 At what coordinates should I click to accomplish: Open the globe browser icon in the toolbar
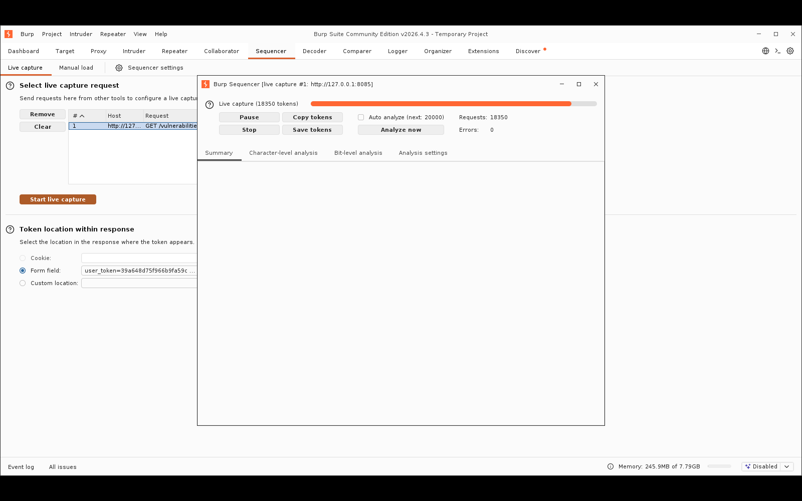(765, 51)
